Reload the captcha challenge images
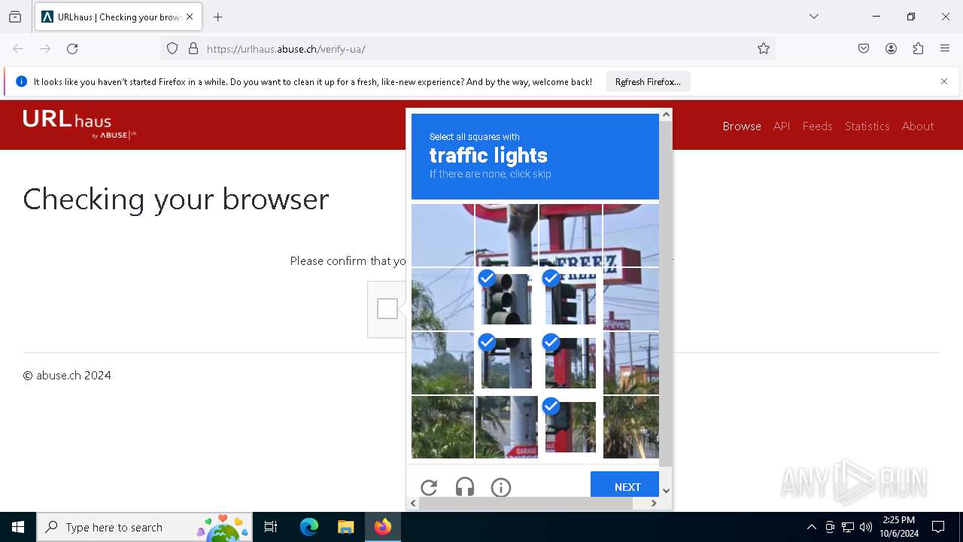 pyautogui.click(x=429, y=487)
